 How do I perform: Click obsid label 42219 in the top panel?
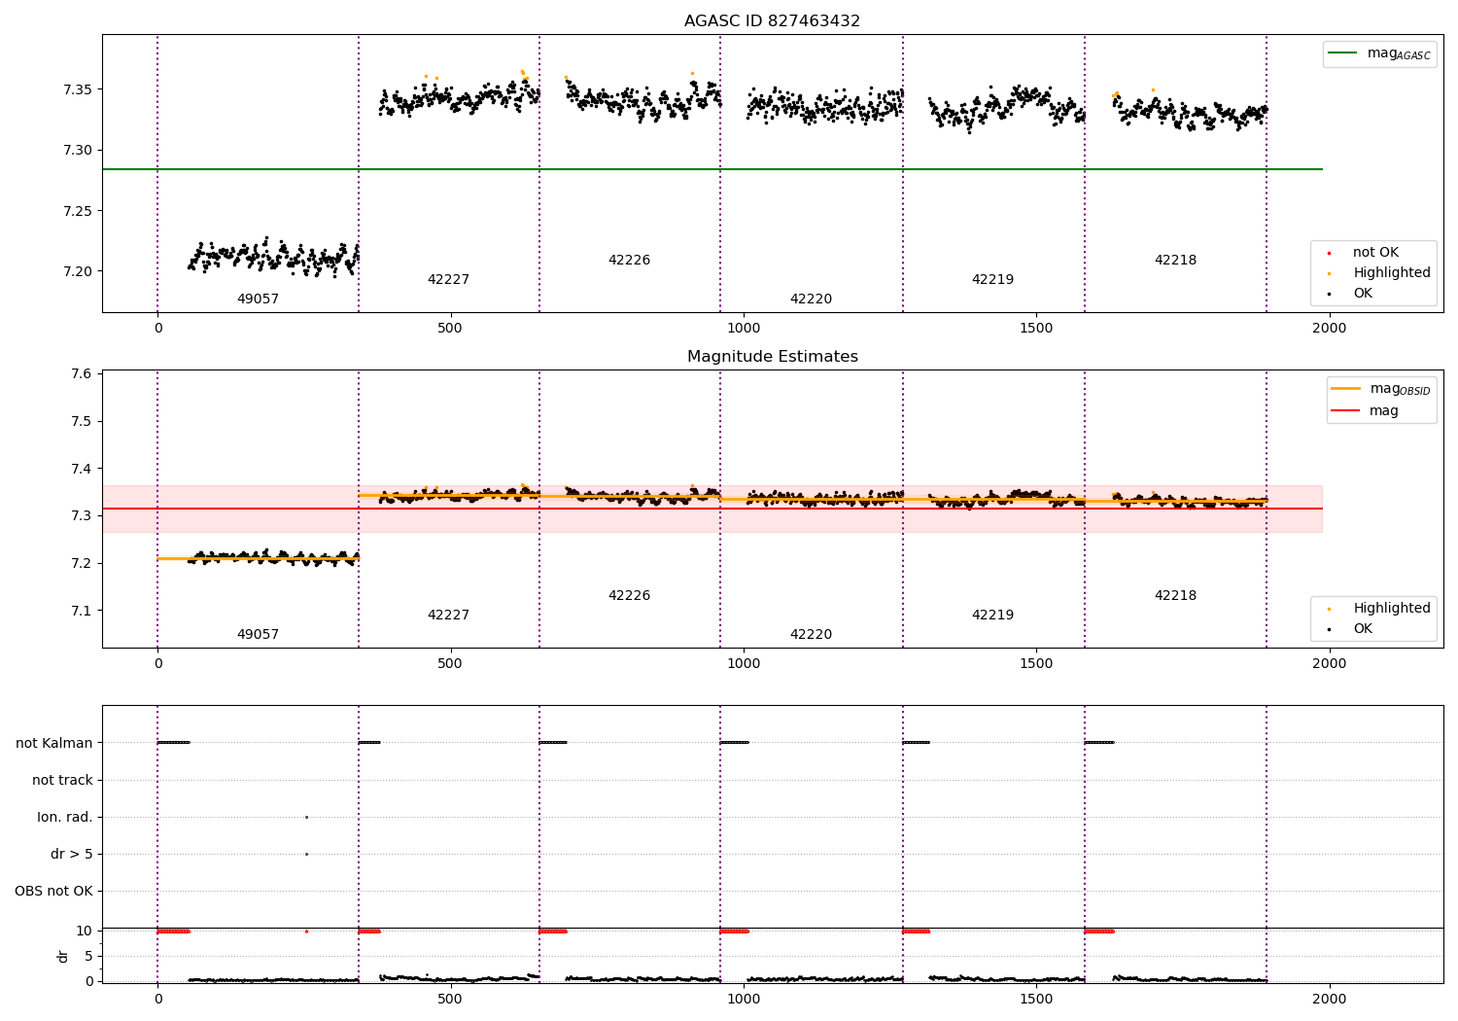tap(992, 279)
